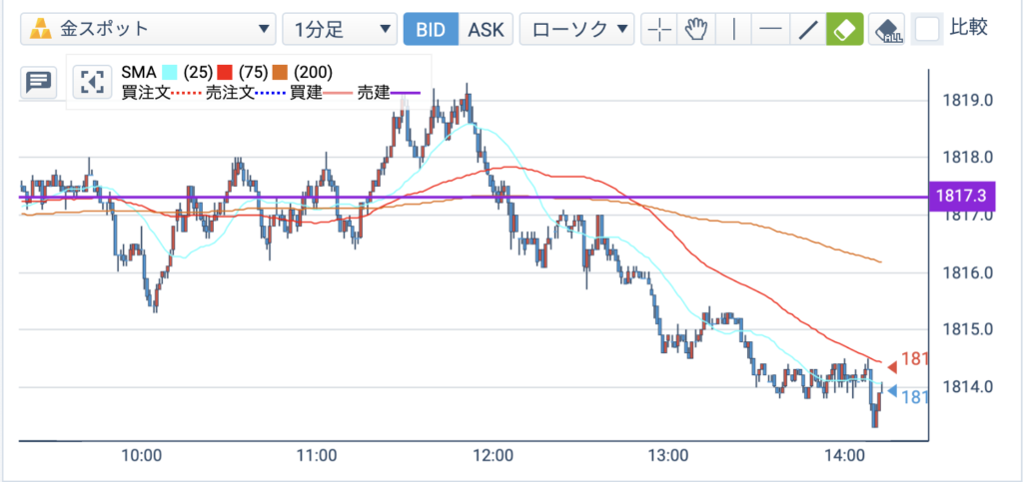1023x482 pixels.
Task: Click the SMA 25 cyan color swatch
Action: (x=170, y=72)
